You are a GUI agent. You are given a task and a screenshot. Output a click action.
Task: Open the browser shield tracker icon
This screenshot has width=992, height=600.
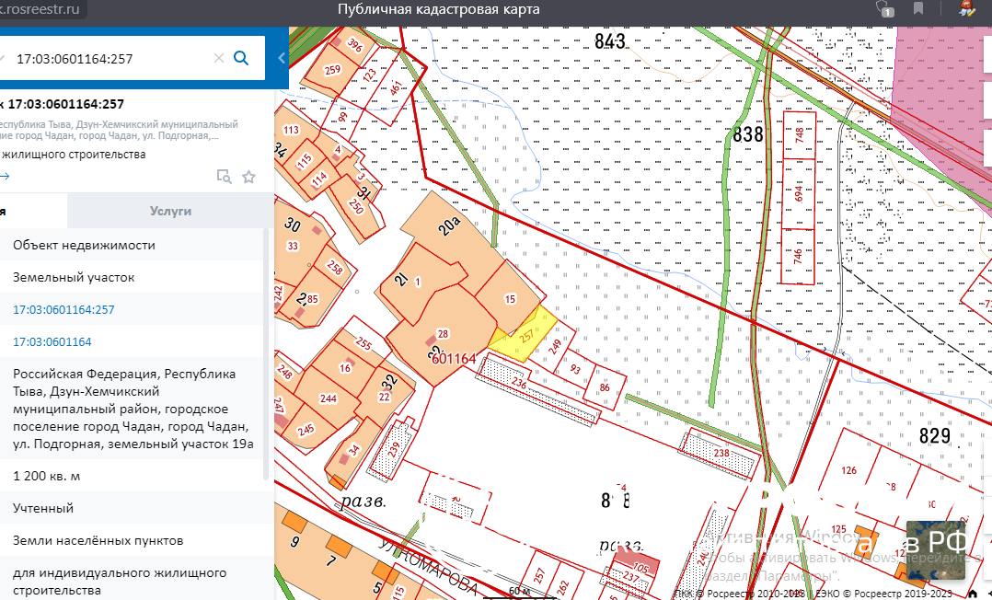point(884,9)
